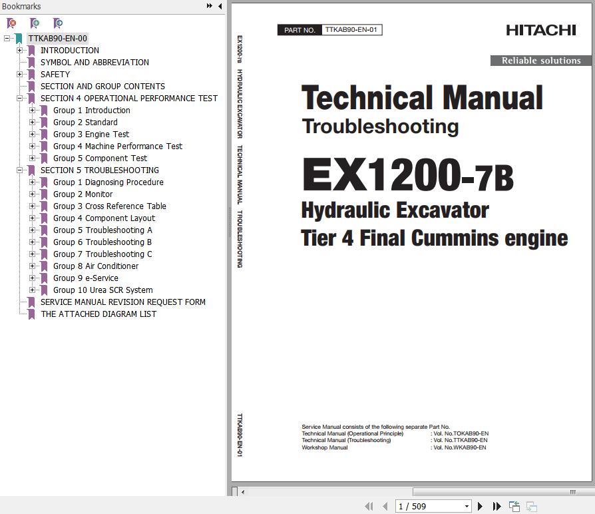This screenshot has width=595, height=514.
Task: Expand the INTRODUCTION bookmark node
Action: (19, 51)
